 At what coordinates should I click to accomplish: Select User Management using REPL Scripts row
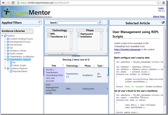click(x=76, y=89)
